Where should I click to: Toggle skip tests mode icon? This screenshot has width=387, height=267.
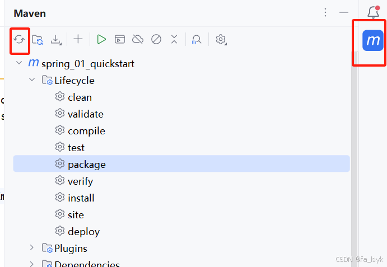coord(156,39)
